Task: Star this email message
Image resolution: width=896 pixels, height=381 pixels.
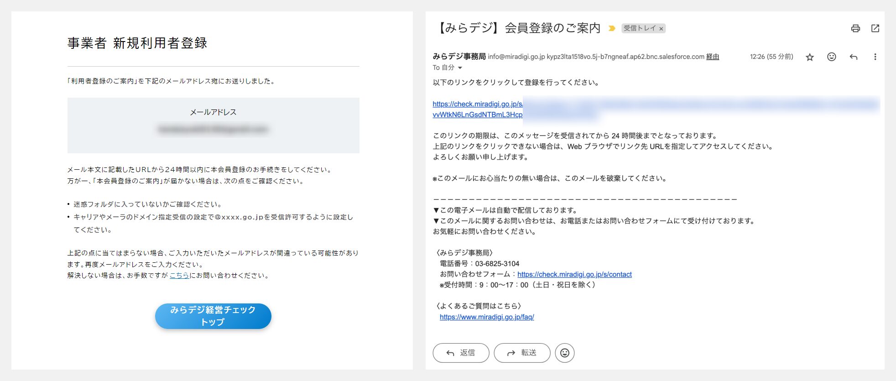Action: click(810, 57)
